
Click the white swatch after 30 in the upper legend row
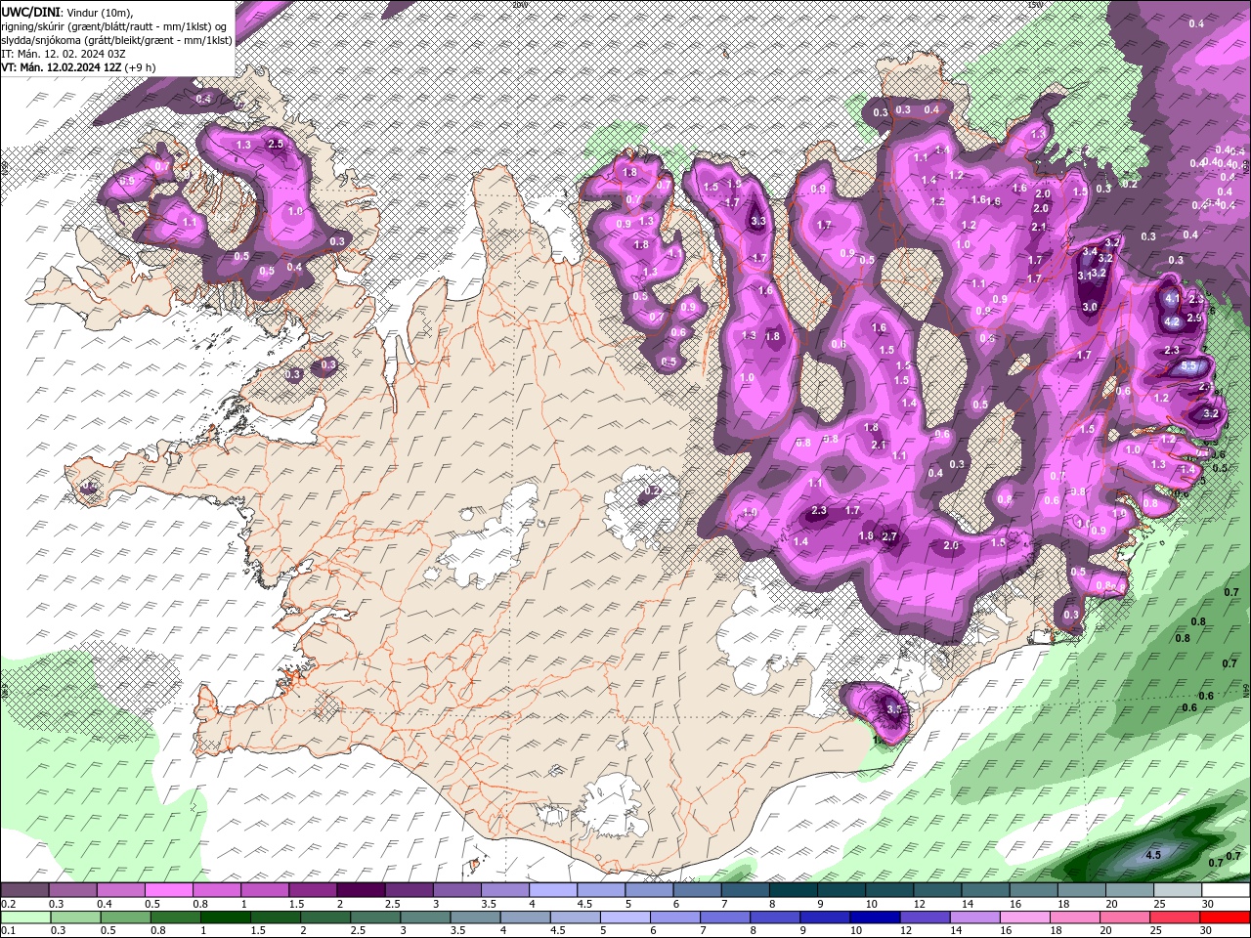(1228, 890)
